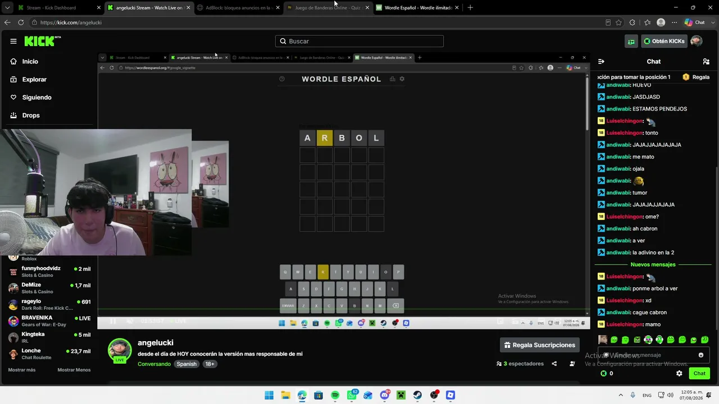Click the andiwabi username on "ponme arbol a ver"
This screenshot has width=719, height=404.
pyautogui.click(x=618, y=288)
